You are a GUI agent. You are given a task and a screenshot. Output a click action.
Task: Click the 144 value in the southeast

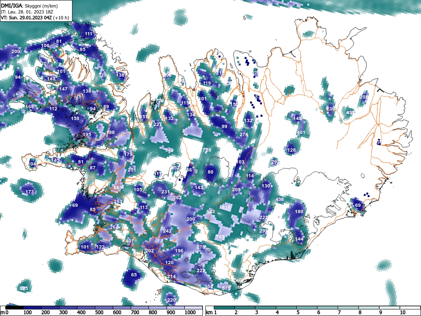click(x=299, y=239)
